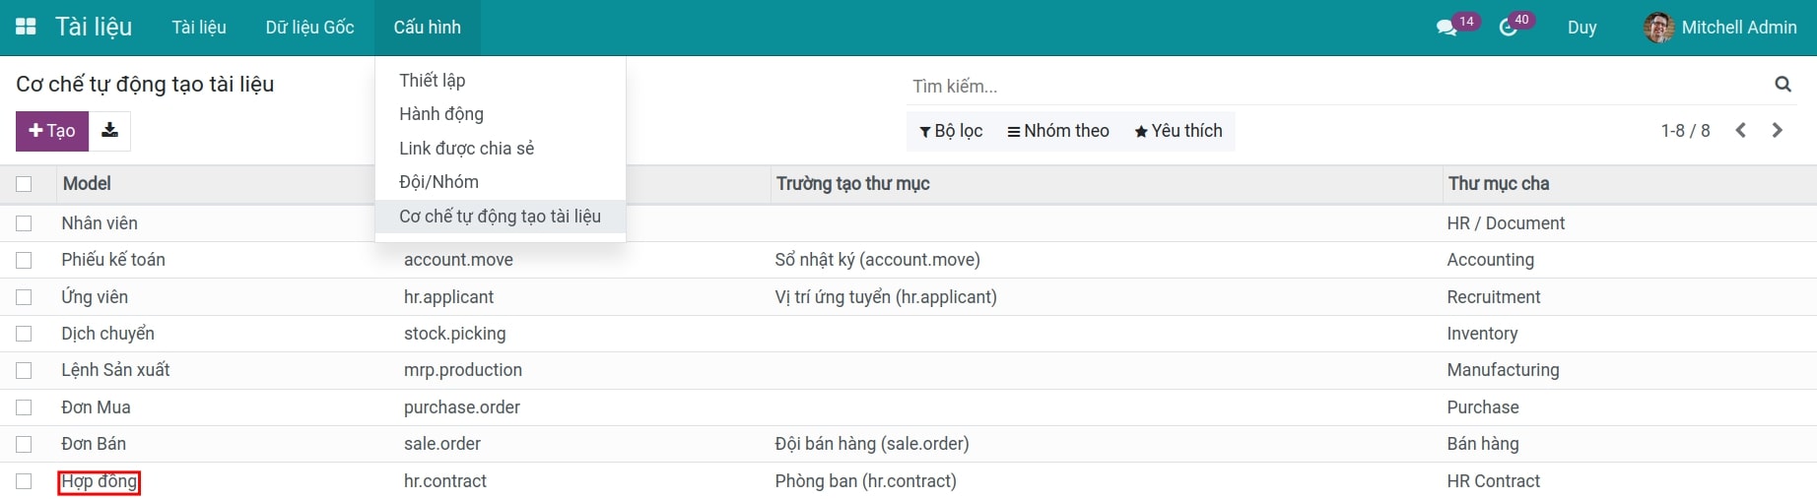Expand the Yêu thích favorites dropdown
Viewport: 1817px width, 499px height.
click(x=1178, y=131)
